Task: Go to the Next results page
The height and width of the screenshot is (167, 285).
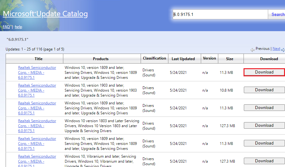Action: (276, 49)
